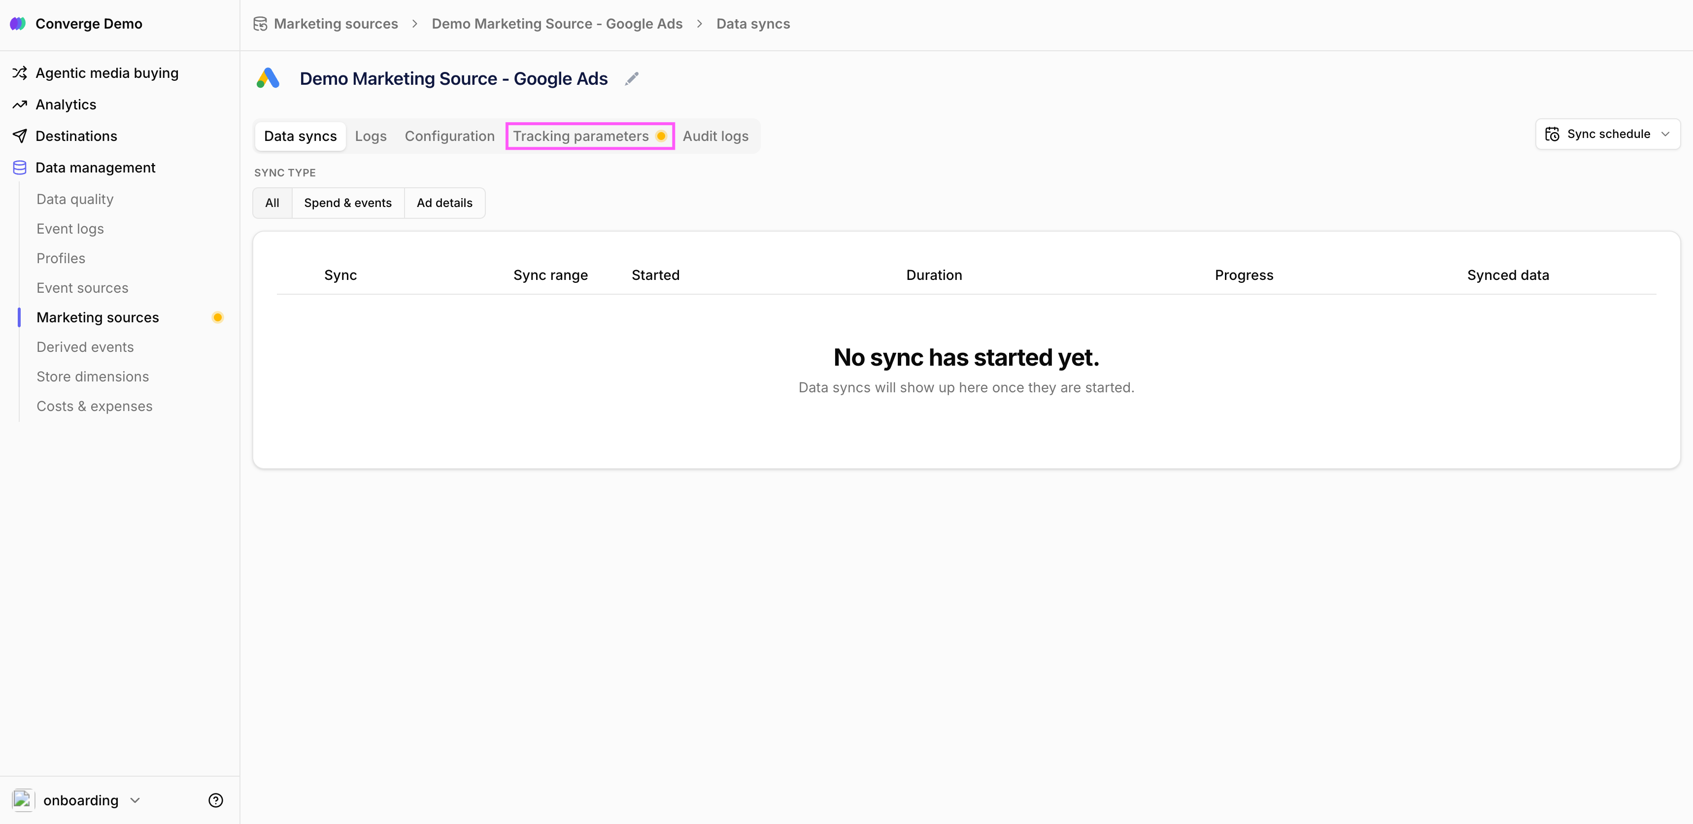
Task: Switch to the Logs tab
Action: tap(371, 136)
